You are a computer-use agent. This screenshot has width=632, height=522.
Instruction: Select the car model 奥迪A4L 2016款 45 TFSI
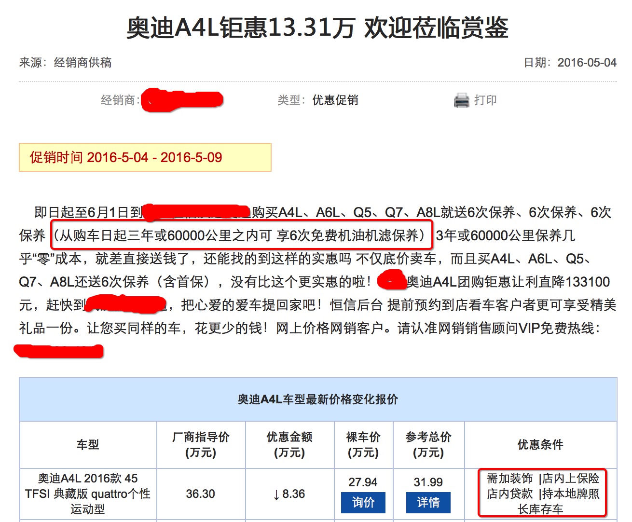[x=87, y=494]
